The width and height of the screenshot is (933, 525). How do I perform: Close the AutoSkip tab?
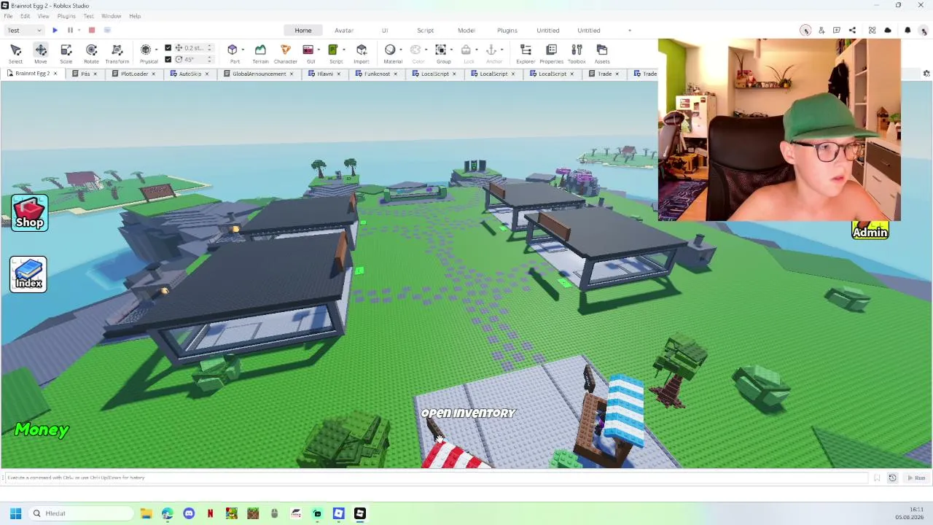(207, 74)
